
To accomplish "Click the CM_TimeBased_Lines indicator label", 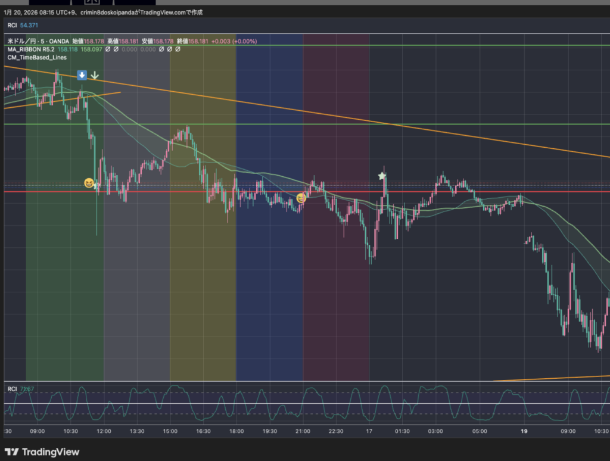I will tap(37, 57).
